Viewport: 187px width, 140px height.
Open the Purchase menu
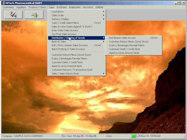coord(62,7)
